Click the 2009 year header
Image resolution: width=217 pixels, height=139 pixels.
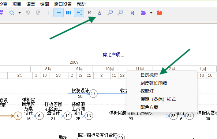tap(74, 62)
